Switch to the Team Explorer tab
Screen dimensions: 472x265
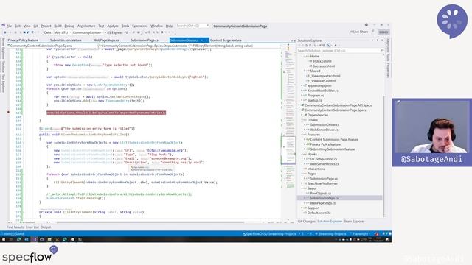(x=354, y=221)
